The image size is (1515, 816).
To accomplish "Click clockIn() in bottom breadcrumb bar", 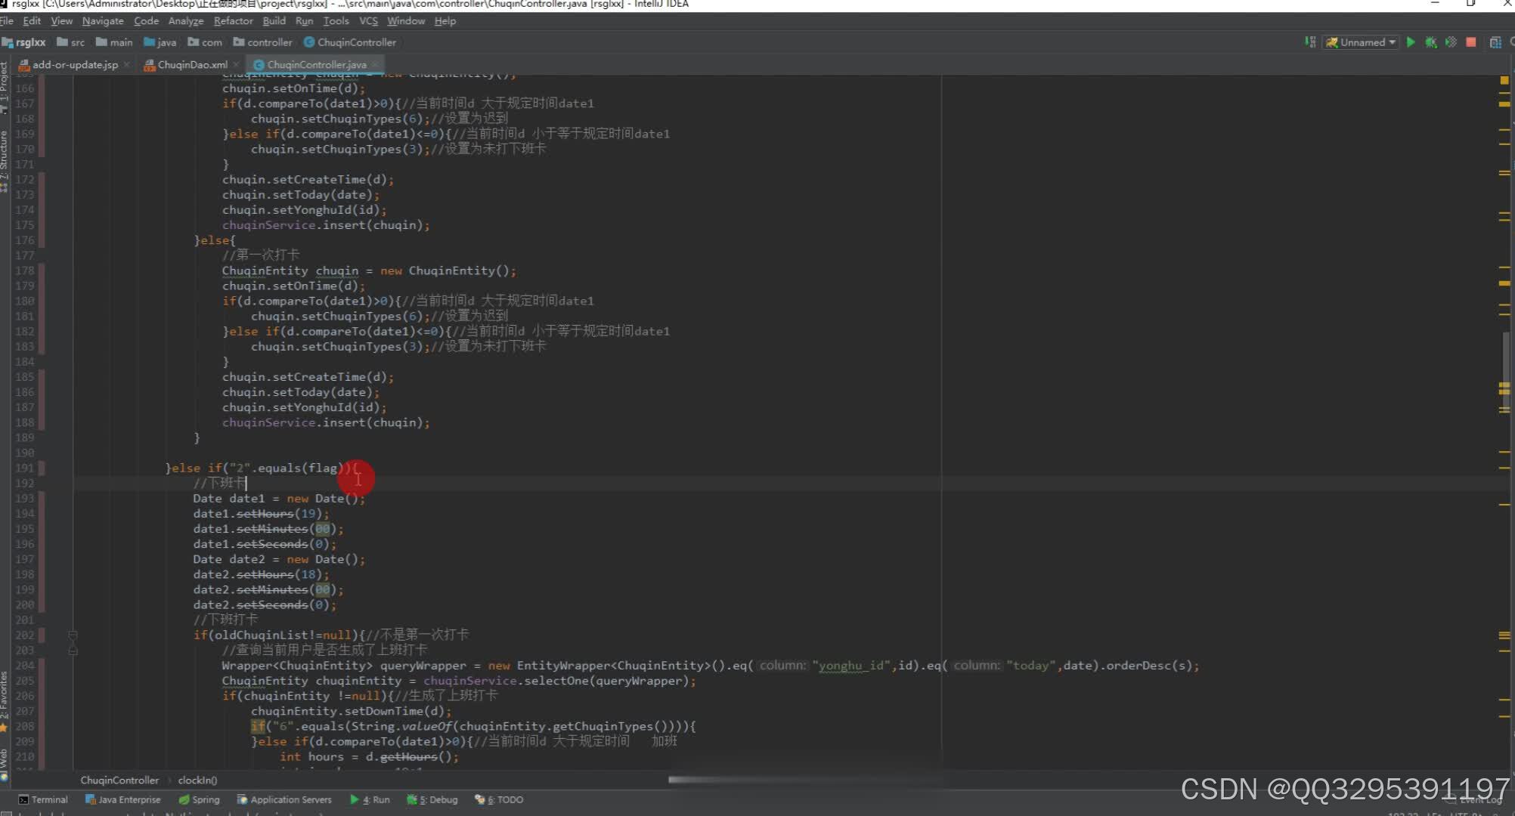I will pos(197,780).
